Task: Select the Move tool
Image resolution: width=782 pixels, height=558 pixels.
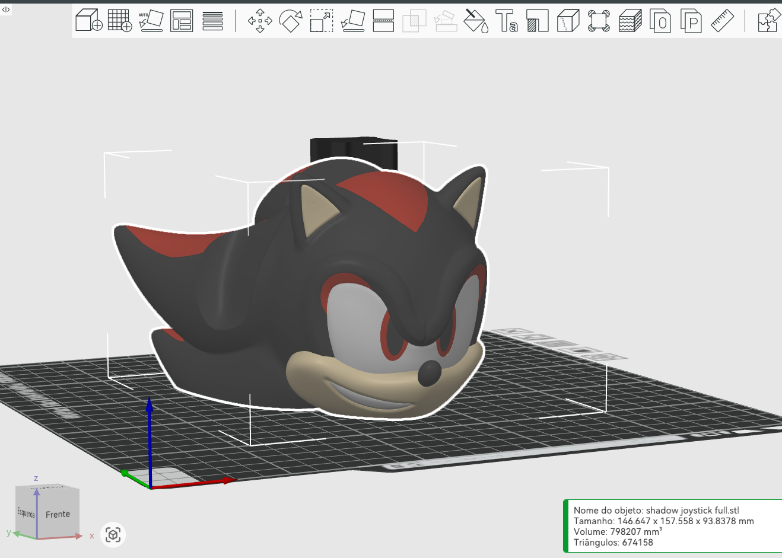Action: (x=260, y=21)
